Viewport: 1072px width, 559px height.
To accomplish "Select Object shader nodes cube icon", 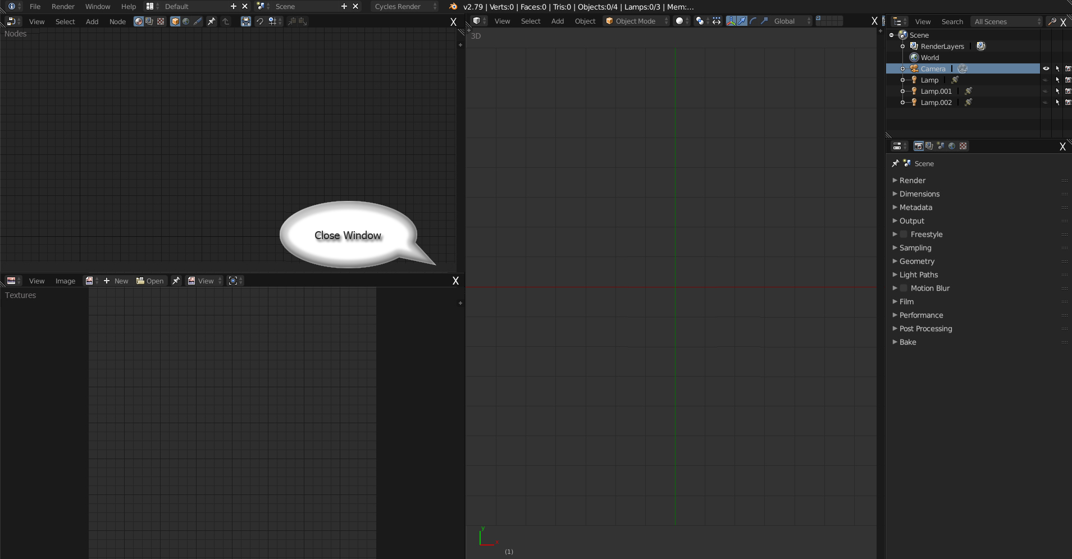I will 175,21.
